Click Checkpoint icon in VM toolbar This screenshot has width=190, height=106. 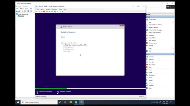tap(55, 12)
